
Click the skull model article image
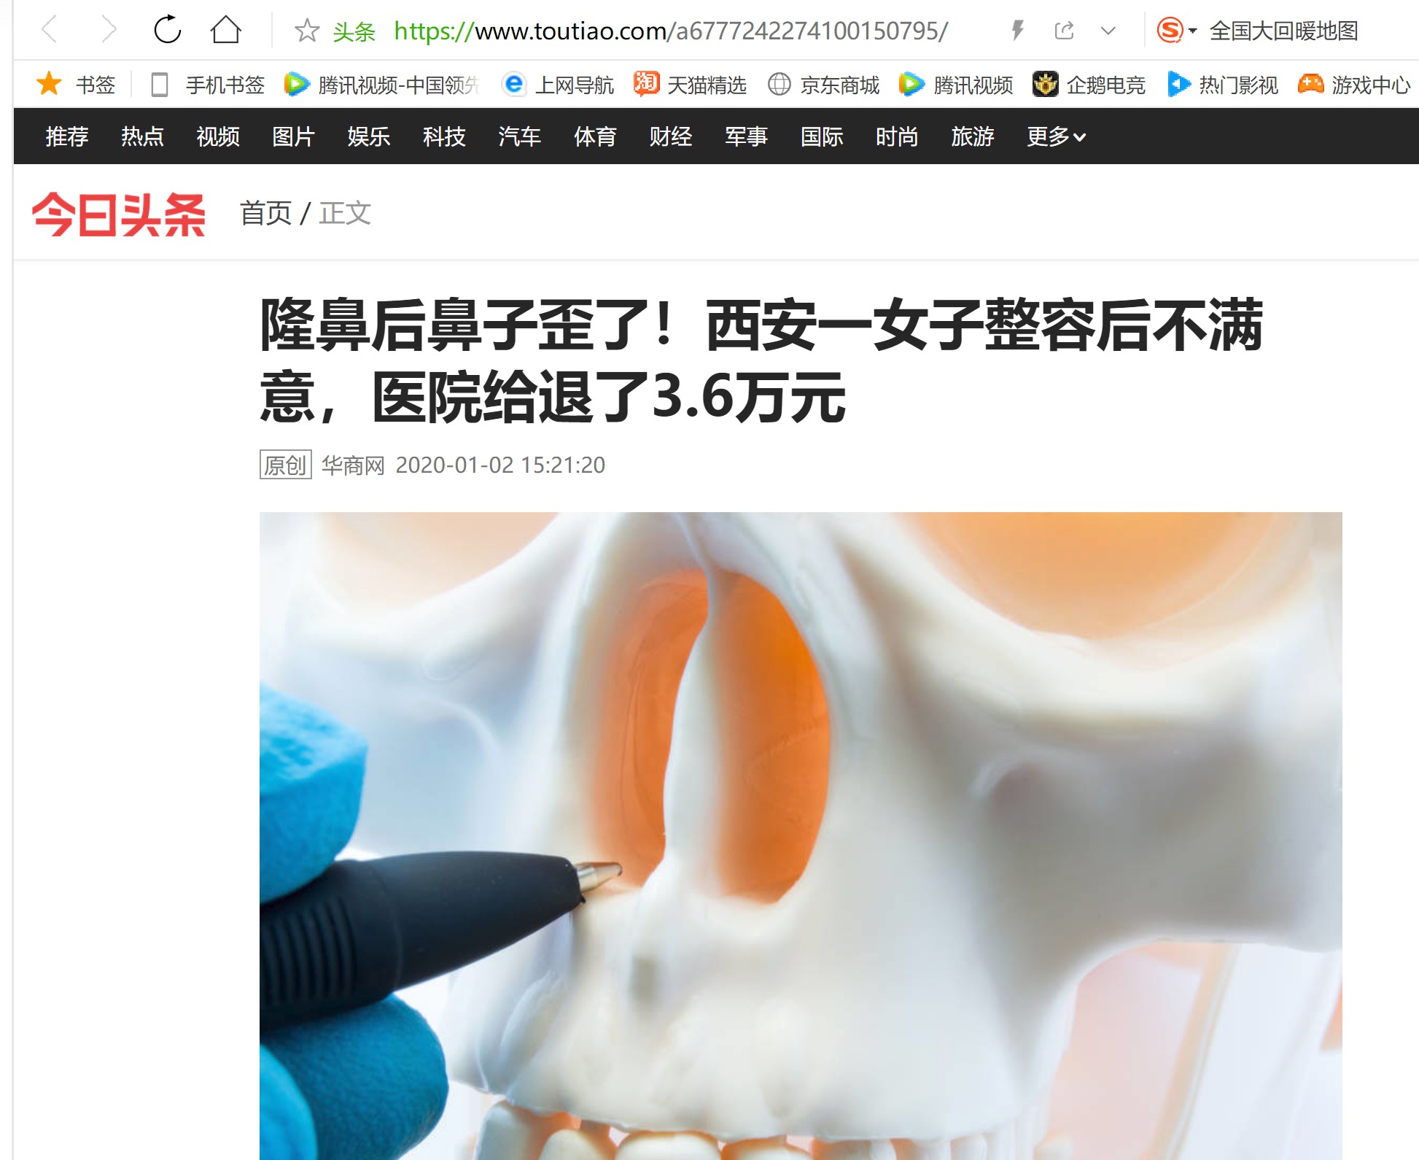coord(801,835)
